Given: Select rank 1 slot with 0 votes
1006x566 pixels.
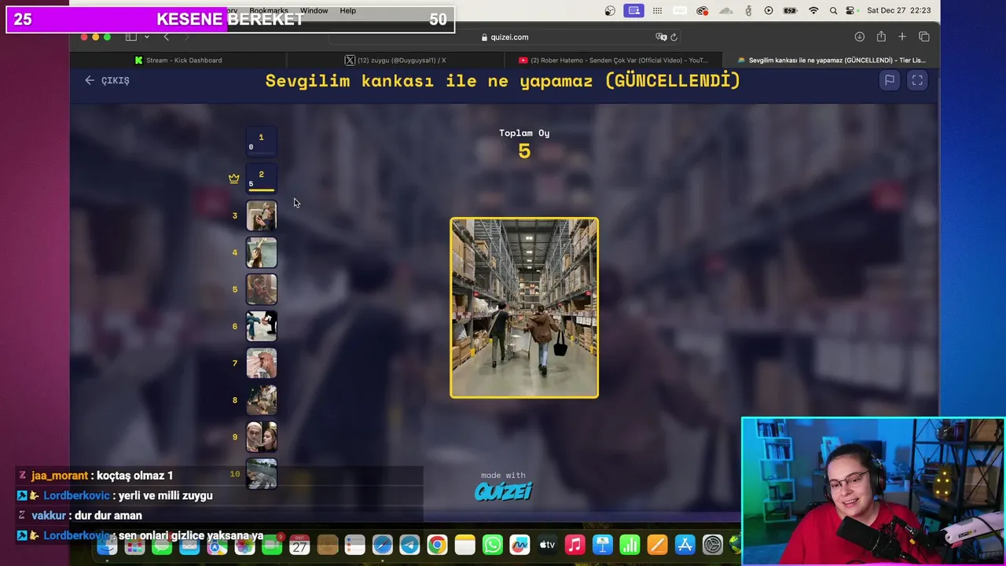Looking at the screenshot, I should click(x=262, y=141).
